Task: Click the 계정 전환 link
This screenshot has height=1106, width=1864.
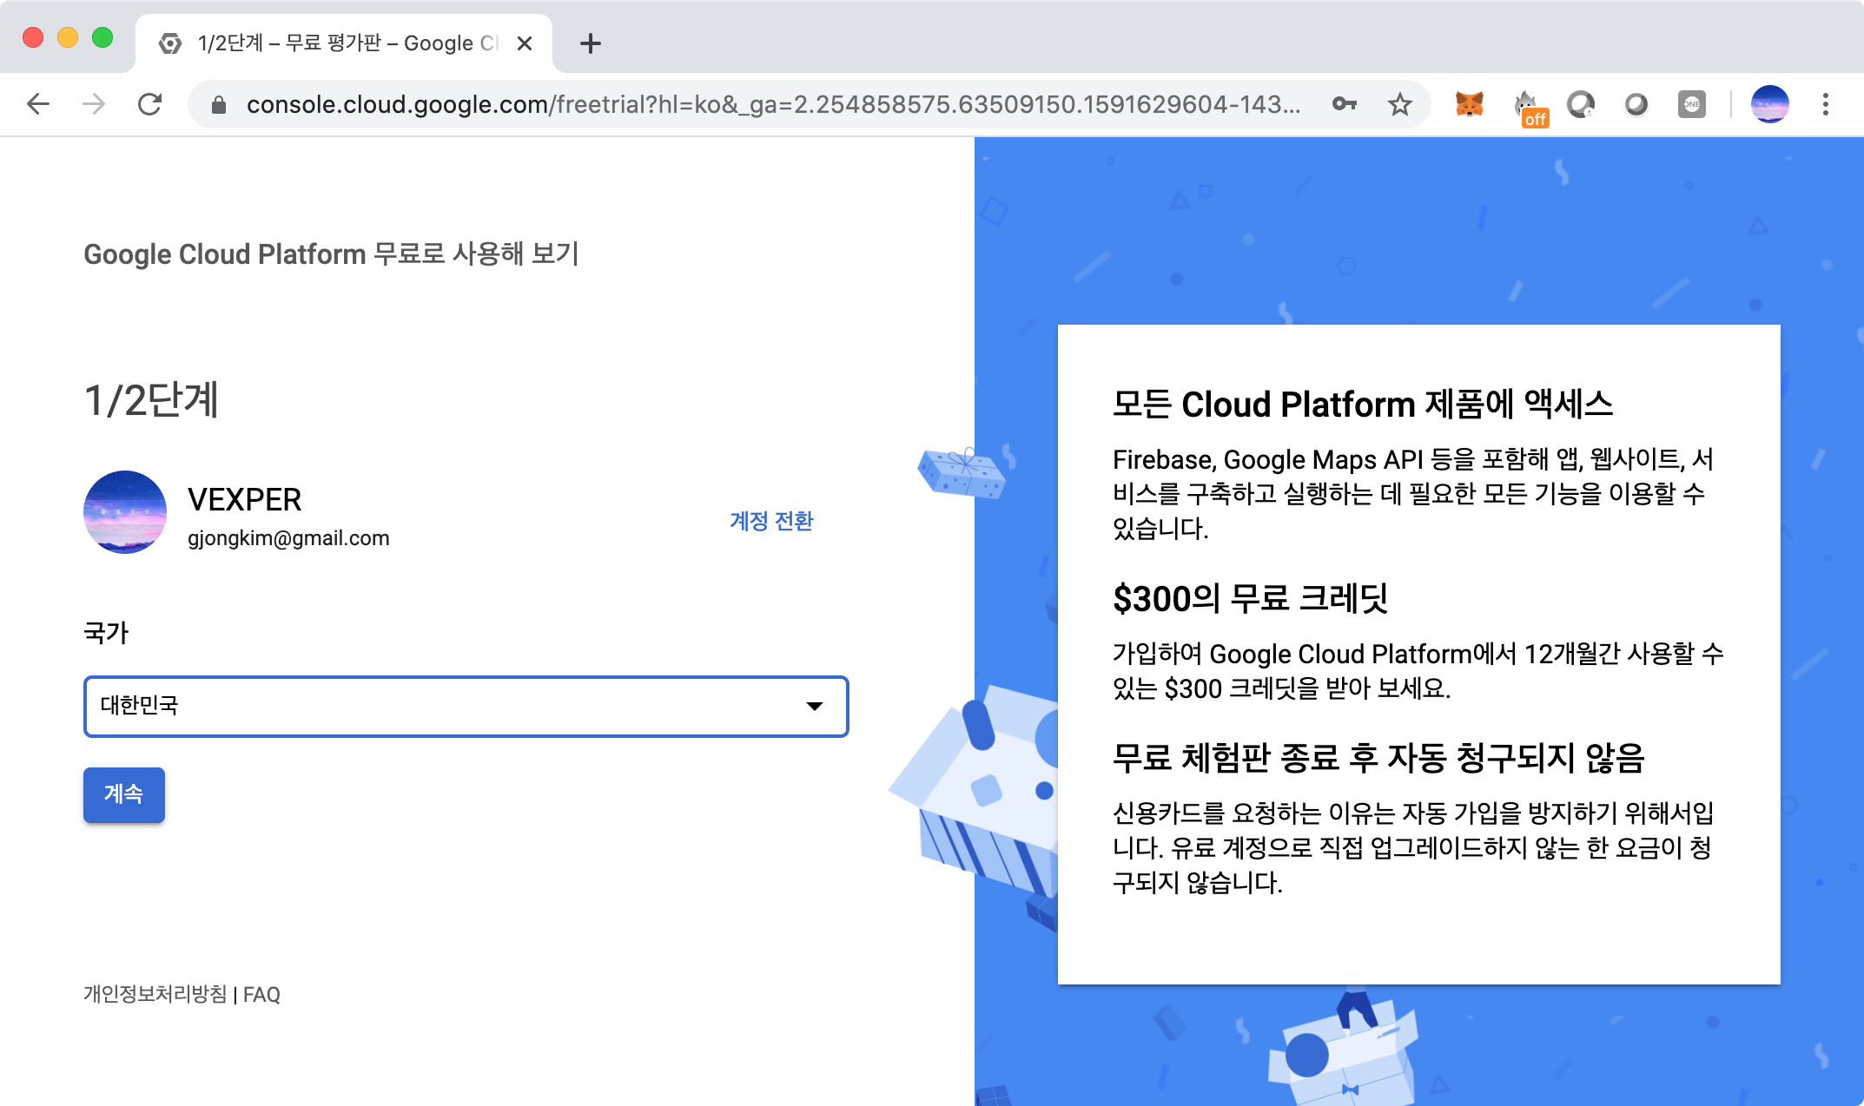Action: coord(770,521)
